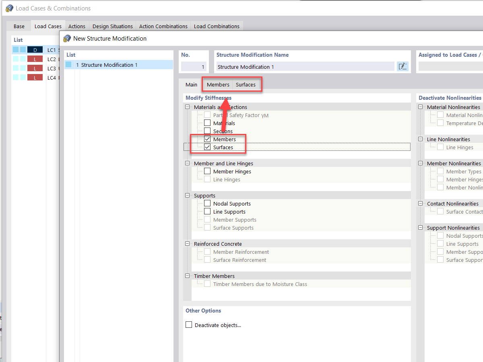Select the Main tab
Image resolution: width=483 pixels, height=362 pixels.
pyautogui.click(x=191, y=84)
